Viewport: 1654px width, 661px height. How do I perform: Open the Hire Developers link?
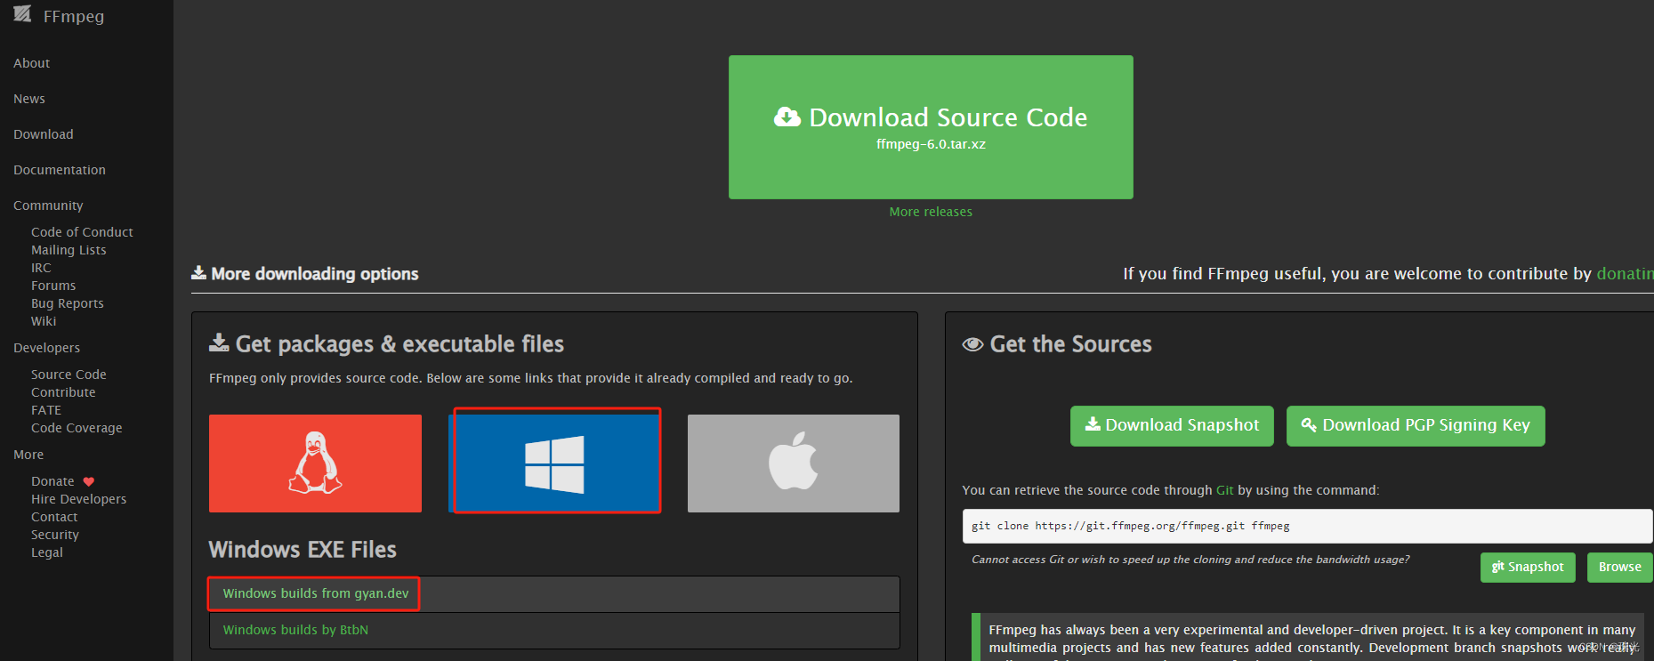point(78,499)
